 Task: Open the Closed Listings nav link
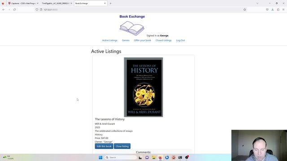163,40
